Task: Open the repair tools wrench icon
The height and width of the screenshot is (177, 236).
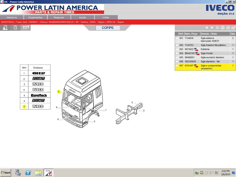Action: click(217, 28)
